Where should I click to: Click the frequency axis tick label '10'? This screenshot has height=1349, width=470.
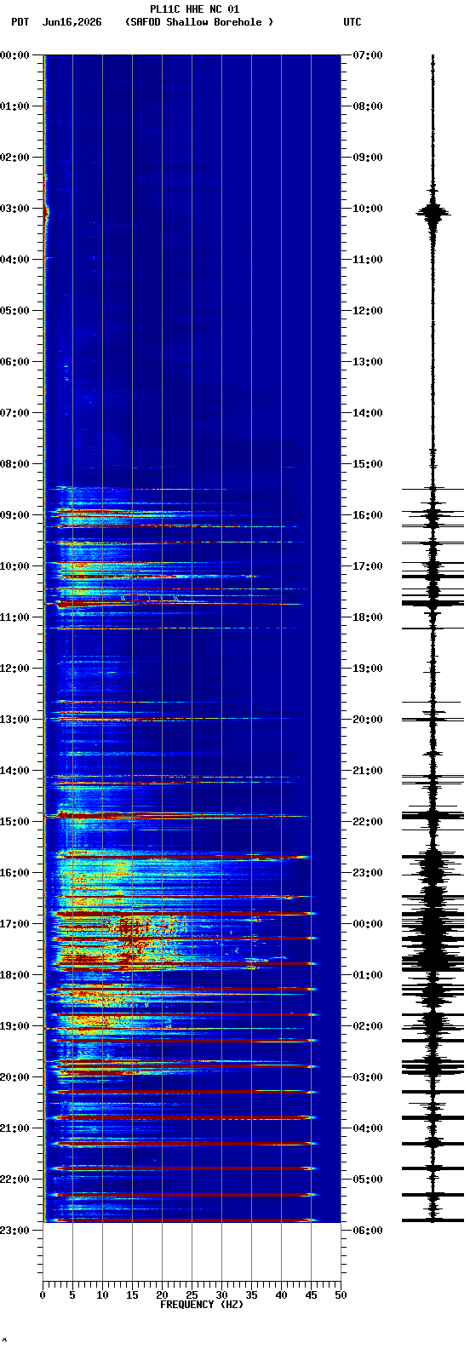102,1295
